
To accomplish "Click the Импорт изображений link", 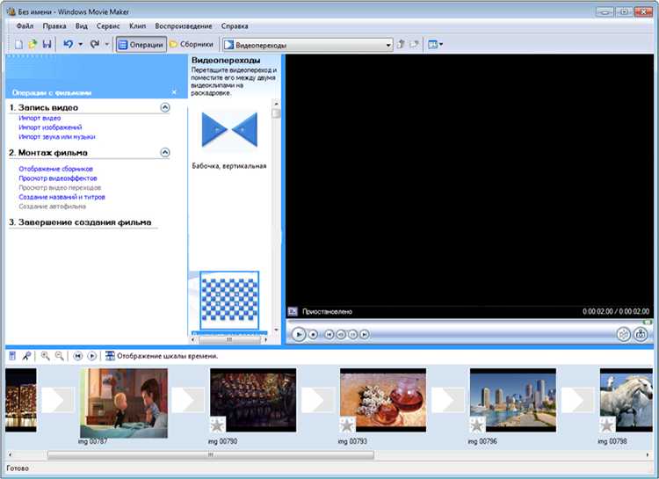I will click(50, 127).
